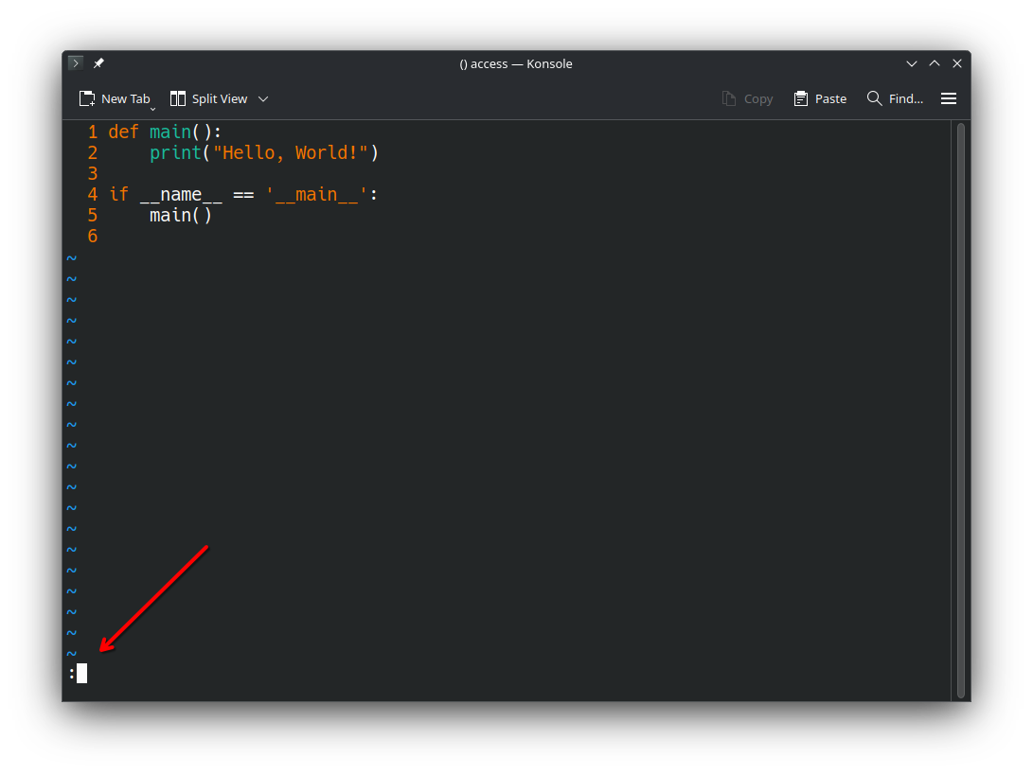Click the grayed-out Copy icon

(729, 98)
